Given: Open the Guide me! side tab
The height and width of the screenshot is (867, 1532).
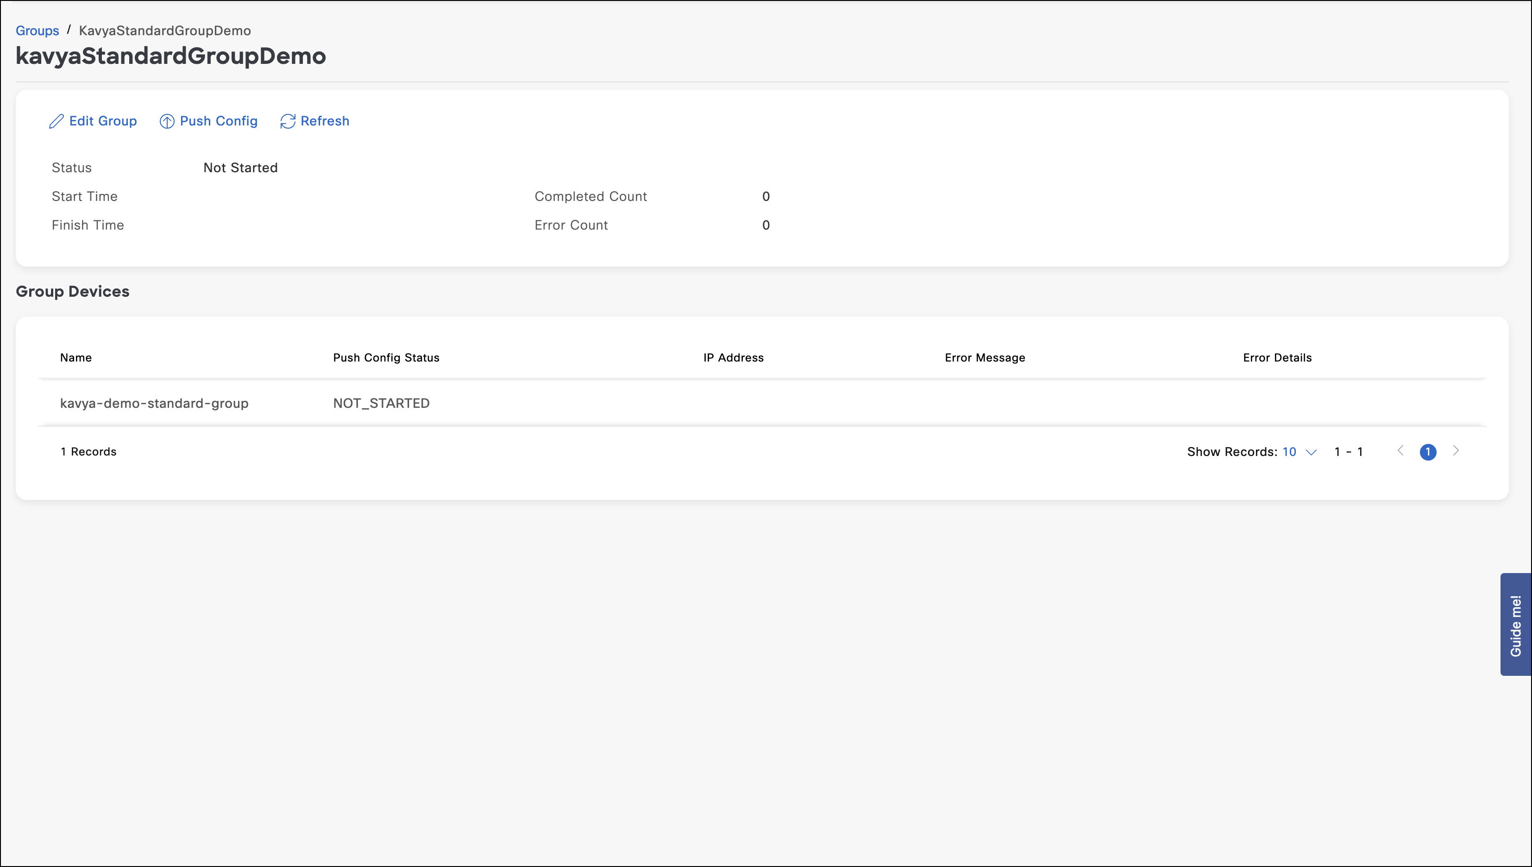Looking at the screenshot, I should click(x=1516, y=624).
